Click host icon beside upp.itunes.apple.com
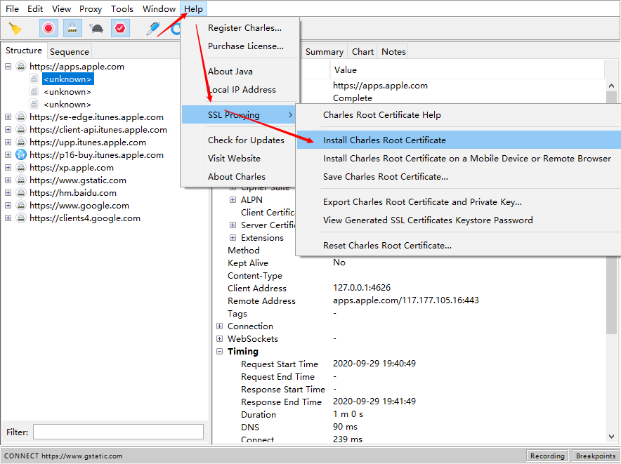The image size is (621, 464). click(x=21, y=142)
